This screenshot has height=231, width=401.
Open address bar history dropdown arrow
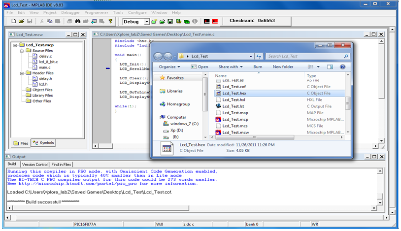(x=251, y=56)
